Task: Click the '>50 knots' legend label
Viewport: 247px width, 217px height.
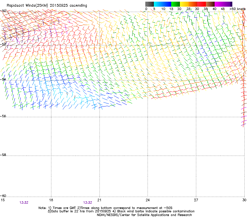Action: tap(237, 9)
